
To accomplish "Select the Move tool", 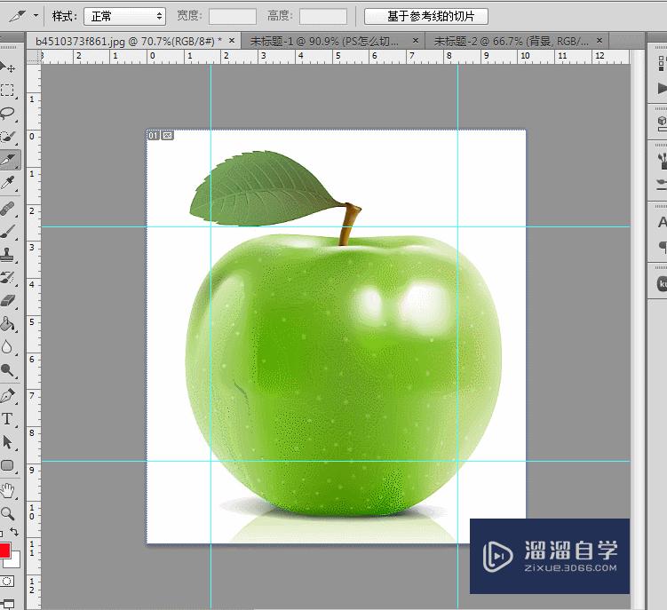I will point(7,67).
